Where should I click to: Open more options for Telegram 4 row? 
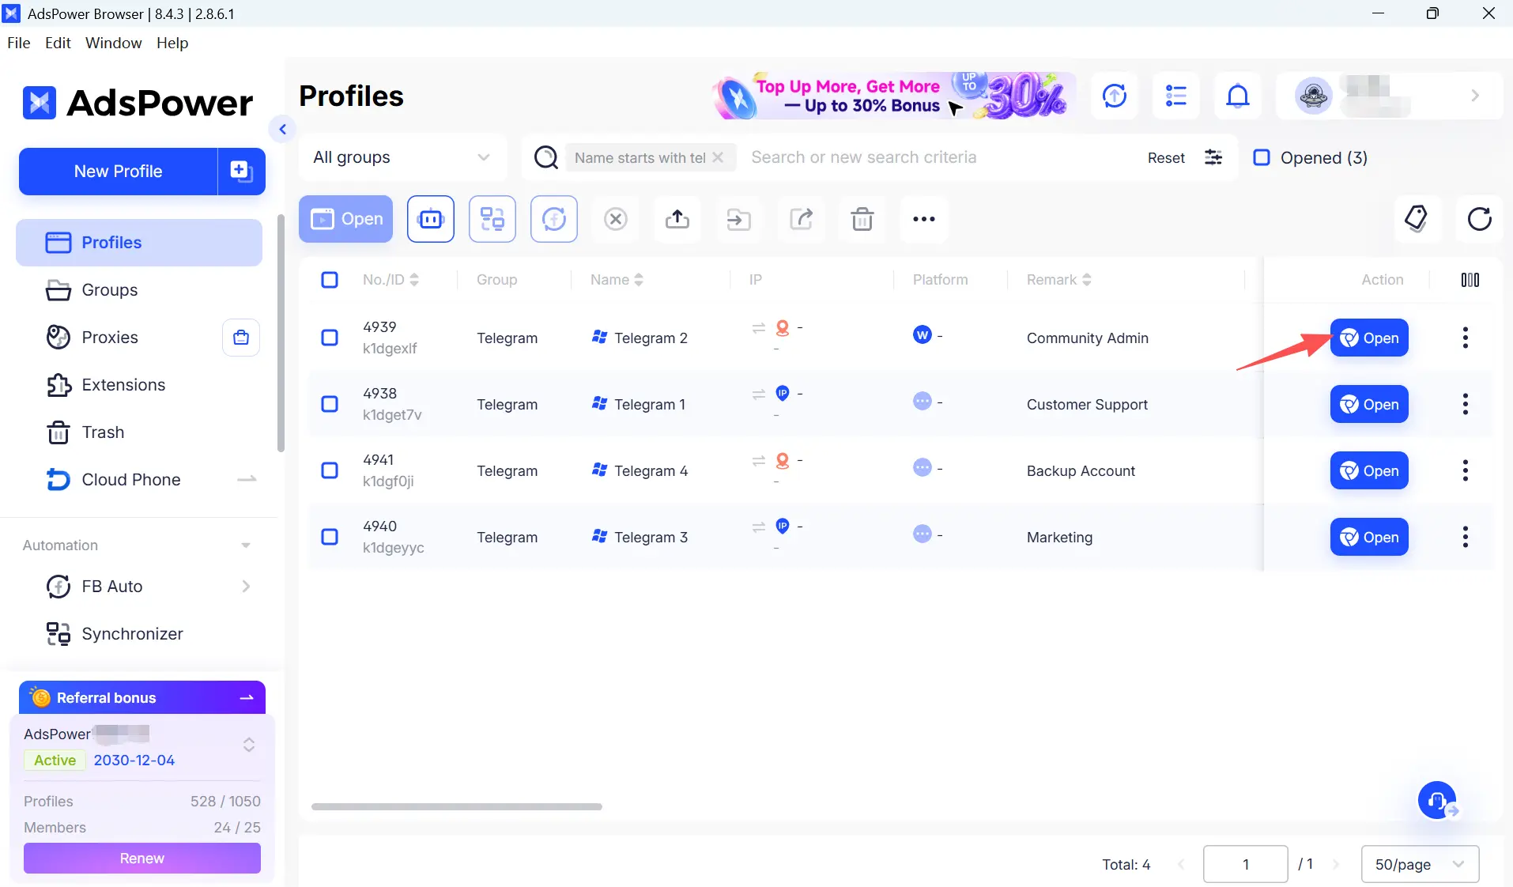pos(1466,470)
